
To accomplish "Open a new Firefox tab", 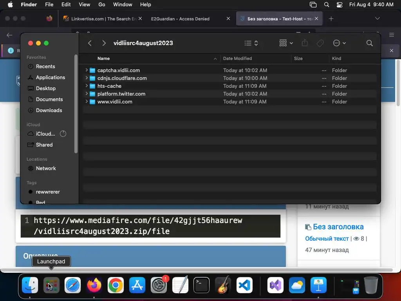I will point(331,19).
